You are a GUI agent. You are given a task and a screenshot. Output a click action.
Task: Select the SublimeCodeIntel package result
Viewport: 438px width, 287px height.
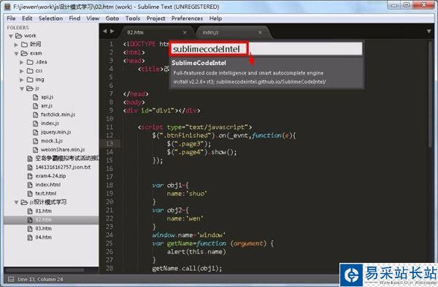(266, 72)
